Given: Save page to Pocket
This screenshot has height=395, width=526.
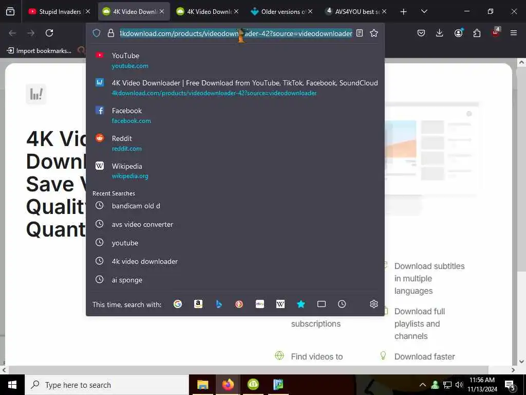Looking at the screenshot, I should (421, 33).
